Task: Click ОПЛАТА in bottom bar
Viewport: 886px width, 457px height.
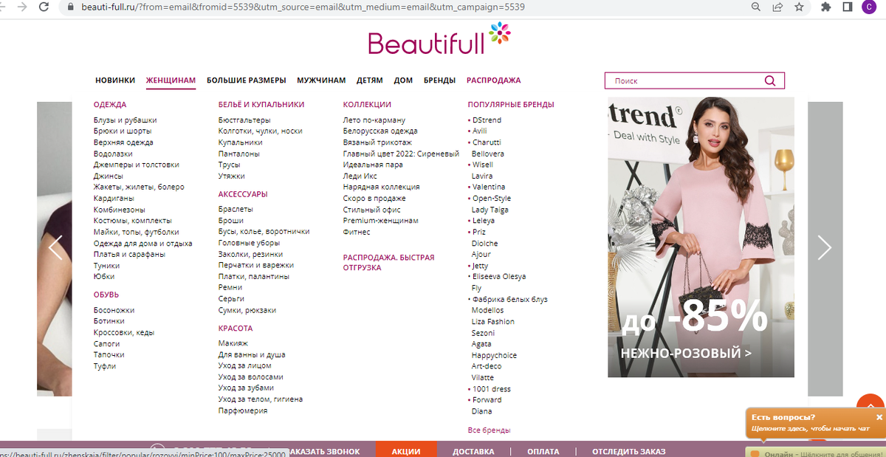Action: click(543, 451)
